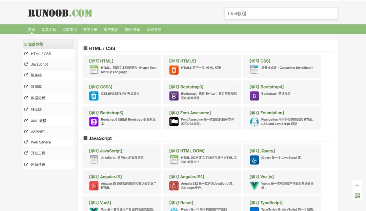Viewport: 366px width, 211px height.
Task: Click the green Vue.js logo icon
Action: (x=254, y=186)
